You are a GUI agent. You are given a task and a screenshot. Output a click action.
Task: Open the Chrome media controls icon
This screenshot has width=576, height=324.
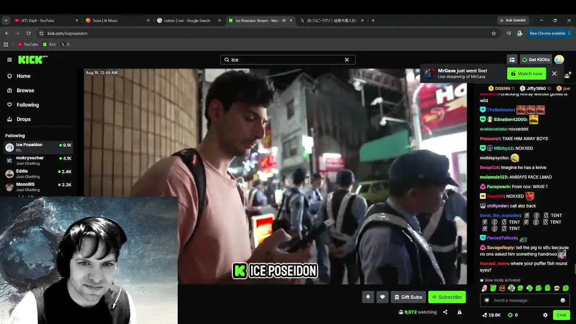coord(508,33)
